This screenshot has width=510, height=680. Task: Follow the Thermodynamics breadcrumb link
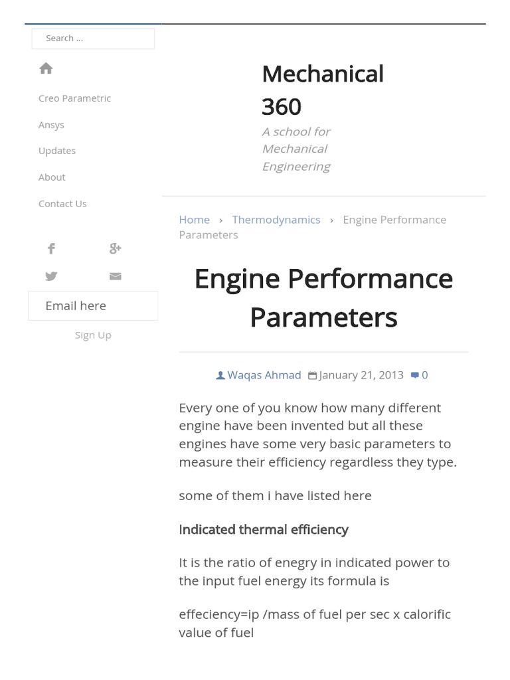(x=276, y=220)
